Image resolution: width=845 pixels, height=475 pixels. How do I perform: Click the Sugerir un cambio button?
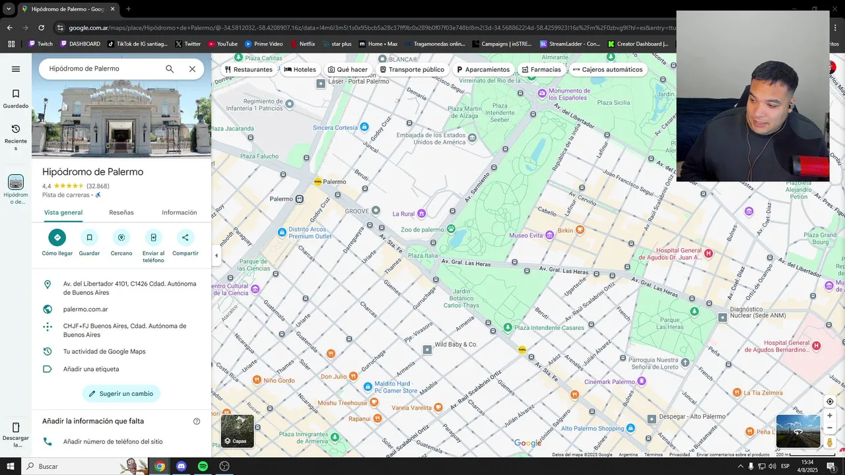point(121,394)
